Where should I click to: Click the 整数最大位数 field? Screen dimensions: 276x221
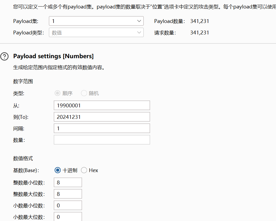68,194
